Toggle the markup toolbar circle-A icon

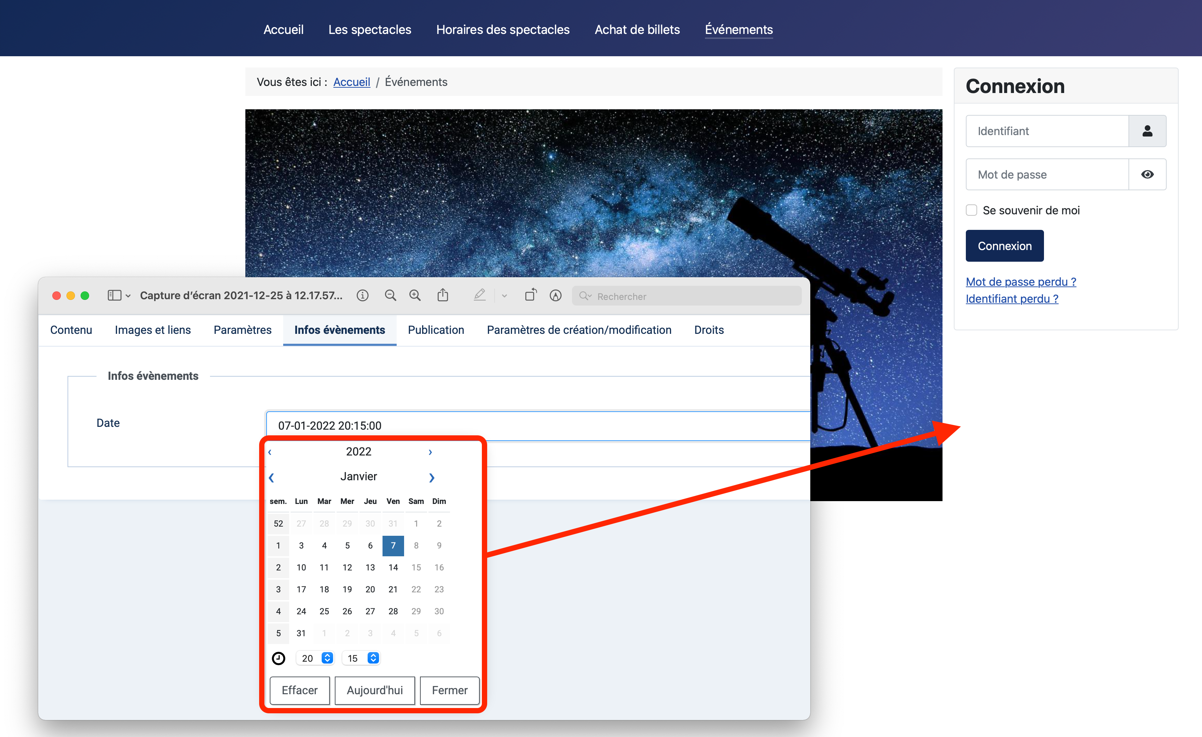pos(556,295)
